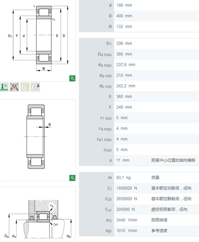Select the F value '240 mm'

124,107
